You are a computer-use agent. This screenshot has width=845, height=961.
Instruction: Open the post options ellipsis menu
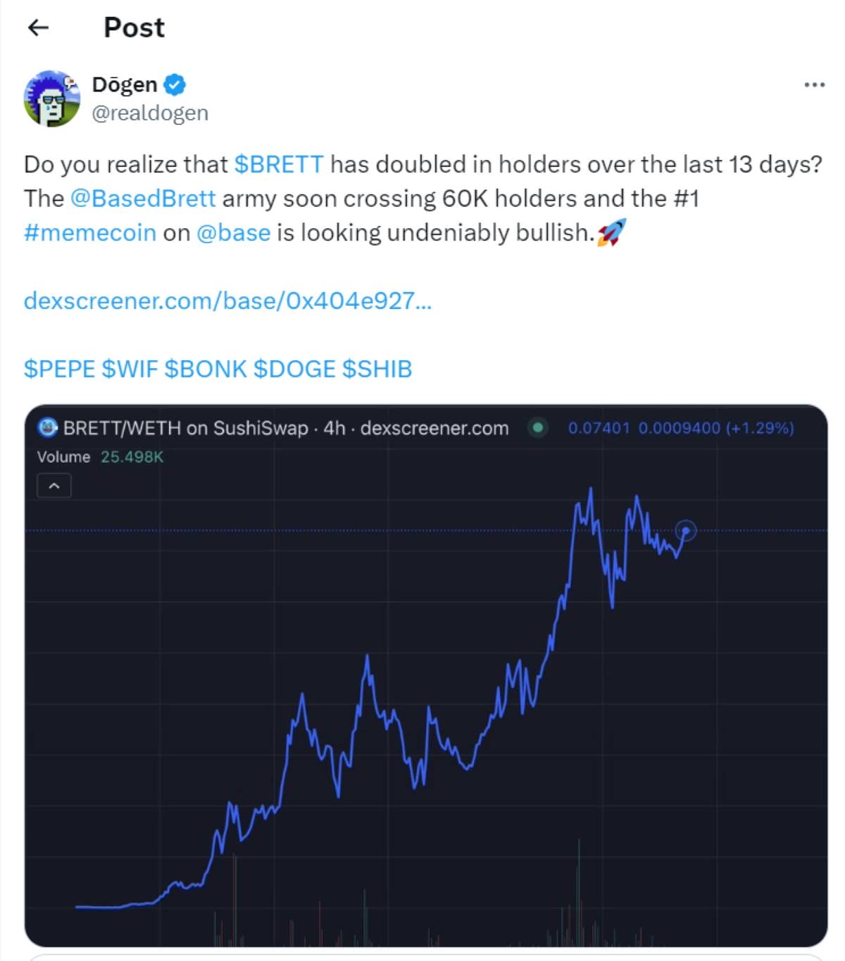coord(813,84)
